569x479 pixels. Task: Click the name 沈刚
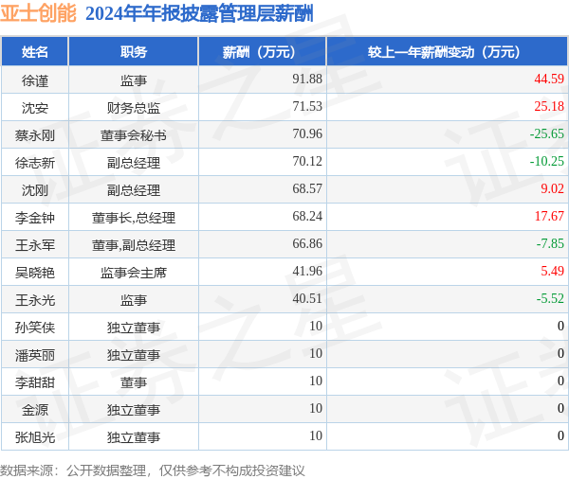[x=35, y=190]
